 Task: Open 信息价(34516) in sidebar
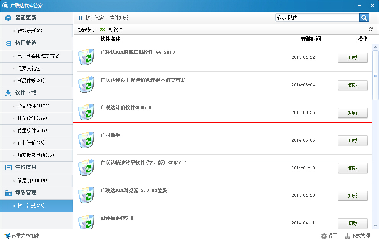pos(36,180)
